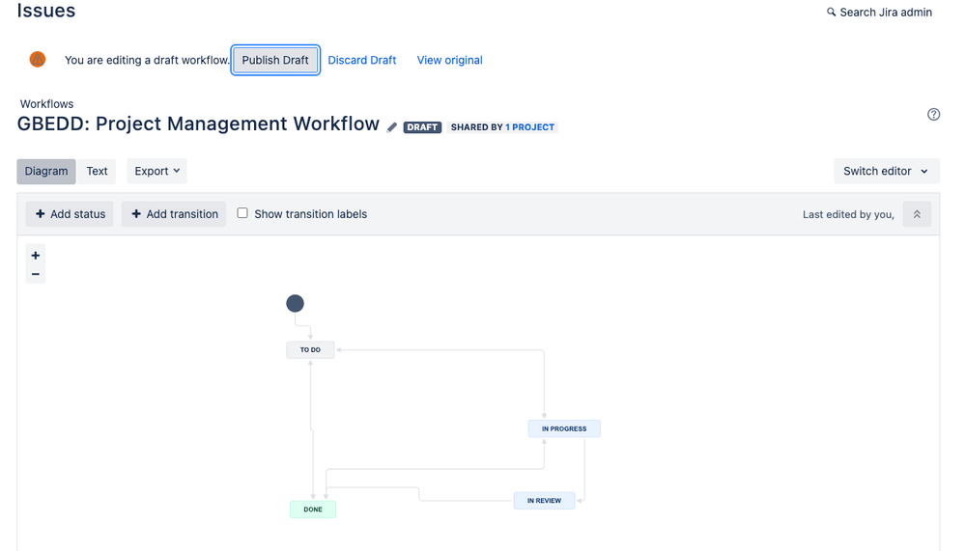
Task: Select the DONE status node
Action: [313, 510]
